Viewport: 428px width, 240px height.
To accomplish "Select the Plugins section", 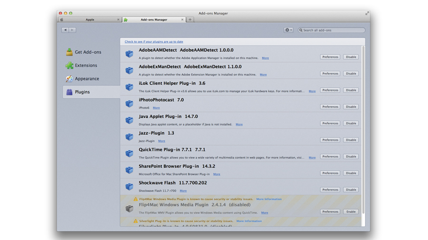I will coord(91,92).
